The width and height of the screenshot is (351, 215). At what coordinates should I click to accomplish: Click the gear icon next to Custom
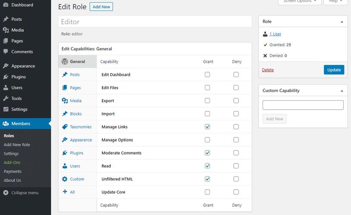click(x=65, y=179)
